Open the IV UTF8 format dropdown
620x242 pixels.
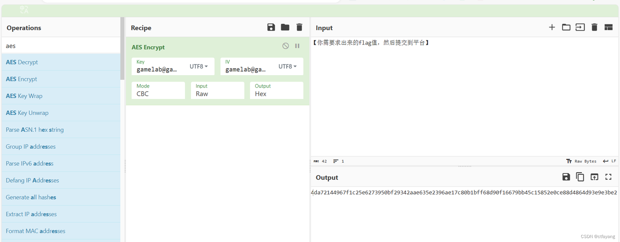288,66
